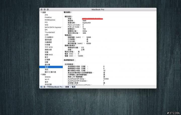Select WWAN under 網路
This screenshot has height=115, width=181.
[48, 77]
